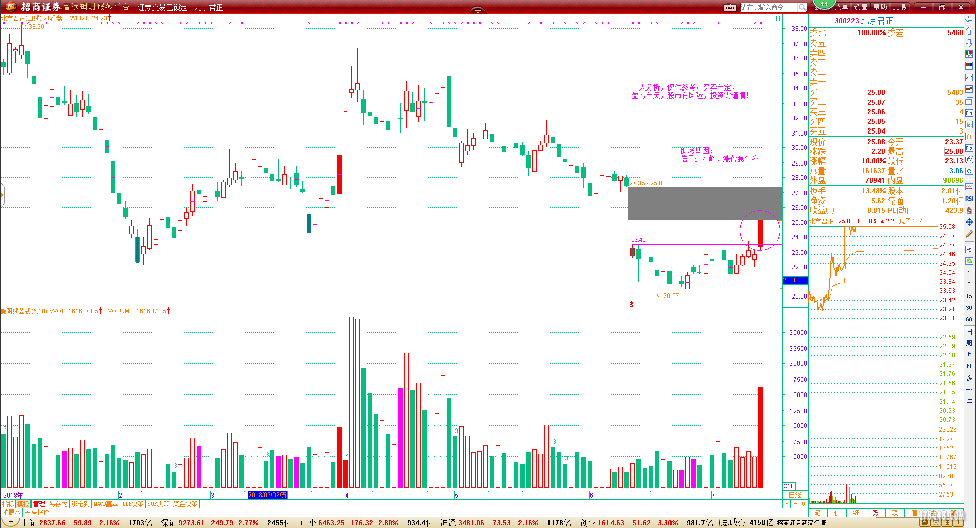Open the news/info window icon
Viewport: 976px width, 528px height.
(x=969, y=101)
